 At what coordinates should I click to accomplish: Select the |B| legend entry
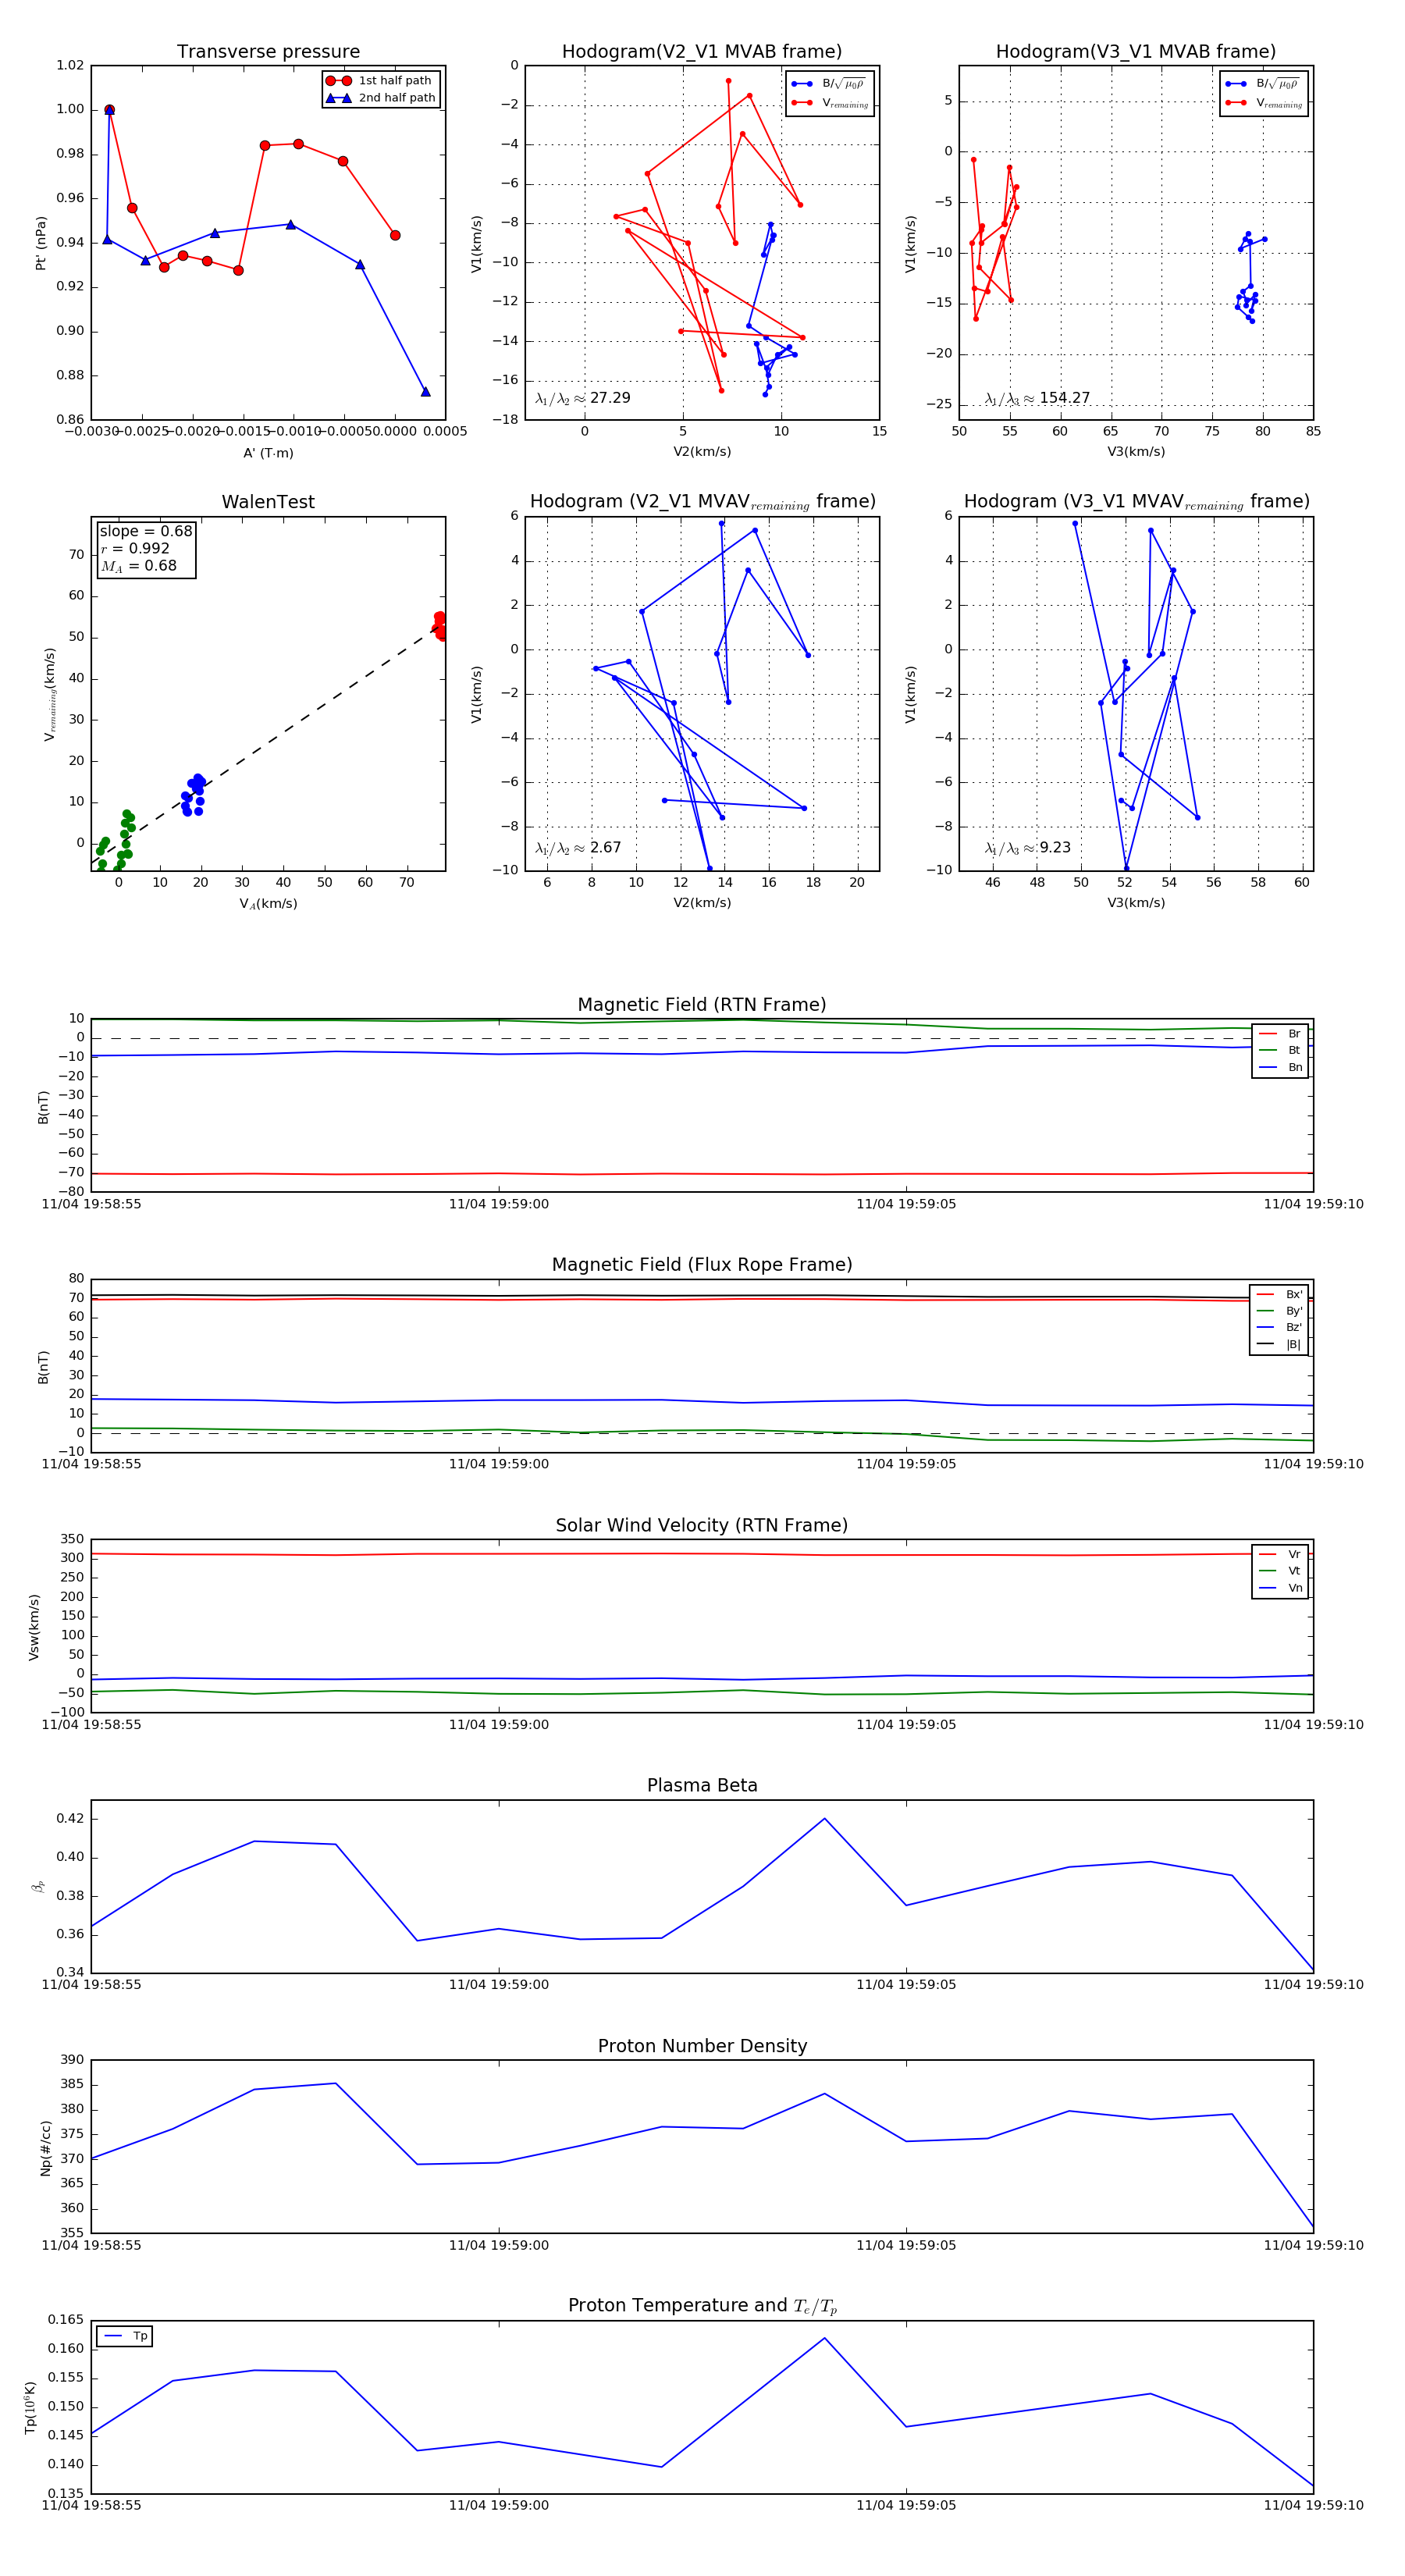click(1279, 1345)
